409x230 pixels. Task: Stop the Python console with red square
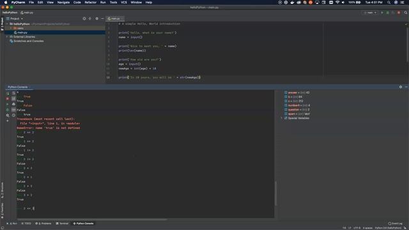[8, 98]
